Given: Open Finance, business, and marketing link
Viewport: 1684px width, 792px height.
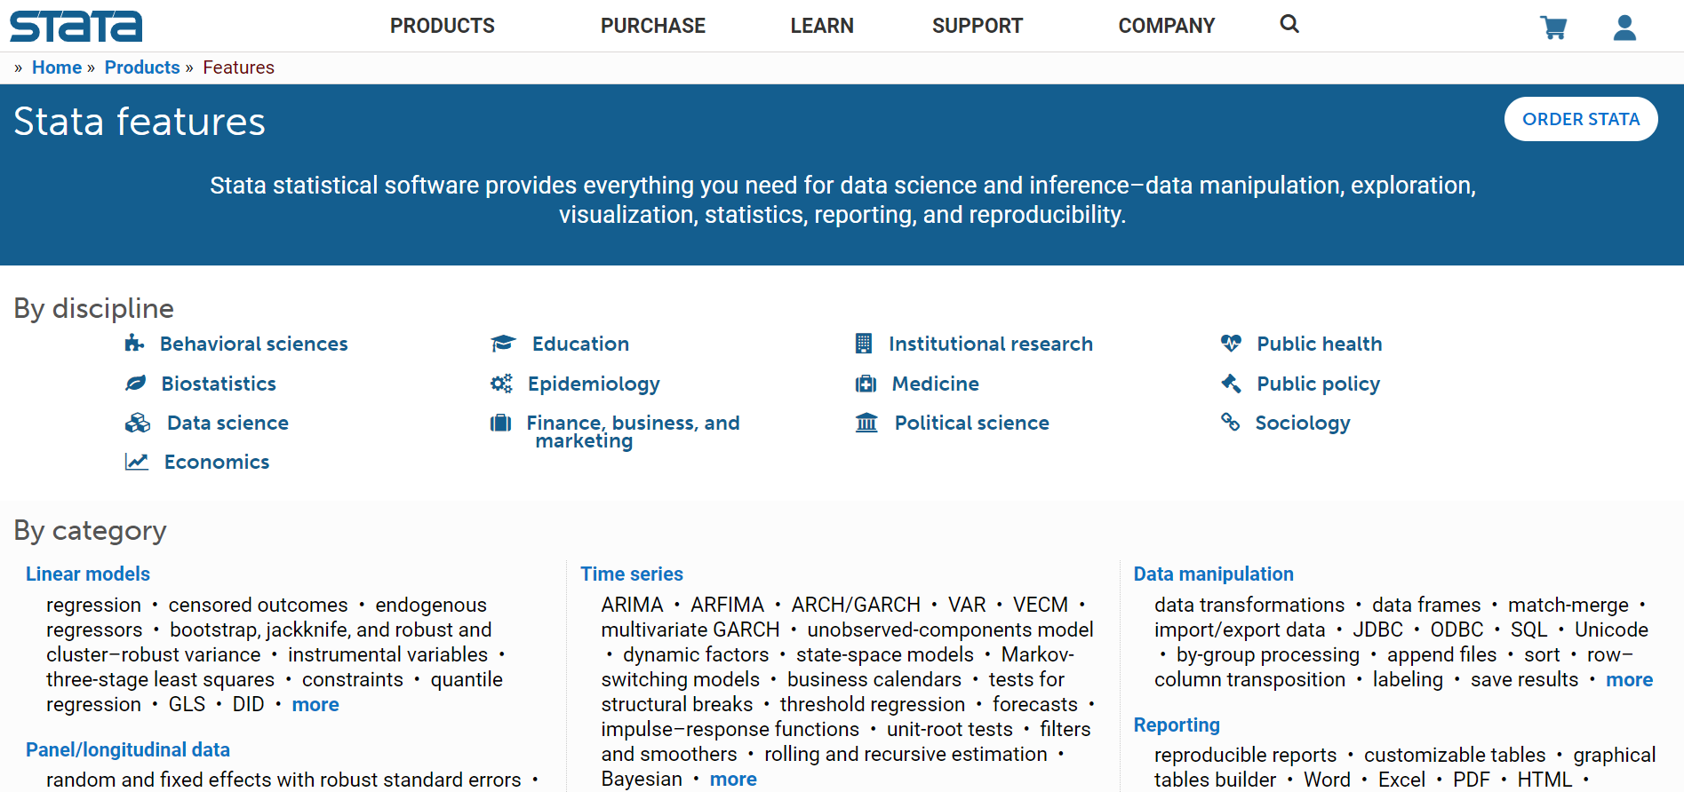Looking at the screenshot, I should pos(633,432).
